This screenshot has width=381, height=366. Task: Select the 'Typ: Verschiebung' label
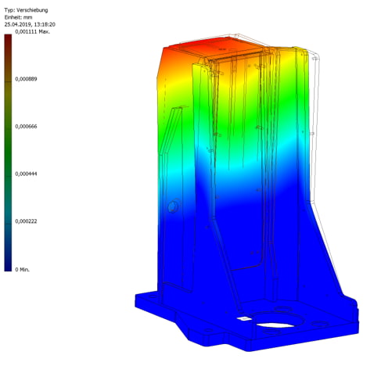[26, 10]
